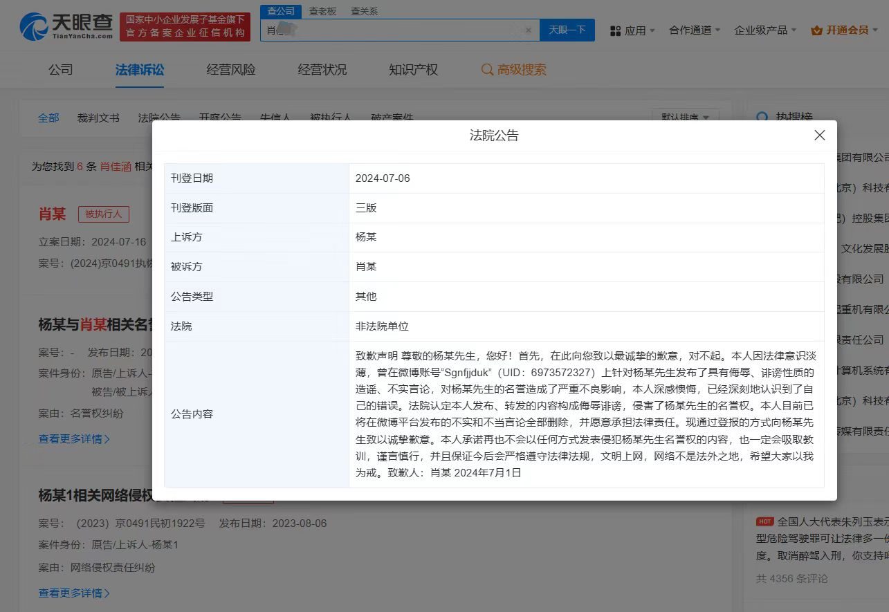Click the magnifier icon beside 高级搜索
889x612 pixels.
(x=487, y=70)
